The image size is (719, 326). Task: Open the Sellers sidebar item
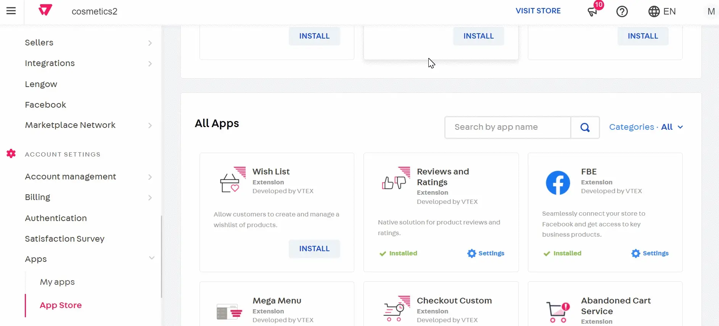coord(39,42)
